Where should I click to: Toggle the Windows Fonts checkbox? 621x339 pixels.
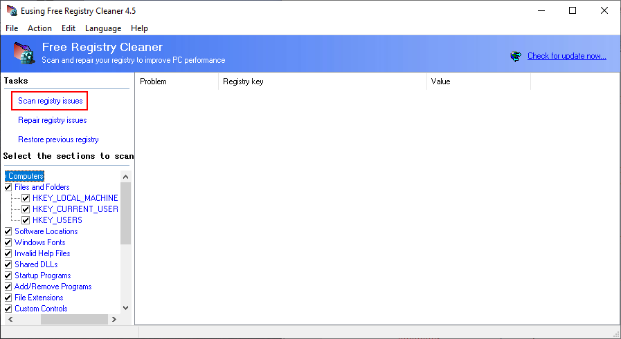pos(8,242)
